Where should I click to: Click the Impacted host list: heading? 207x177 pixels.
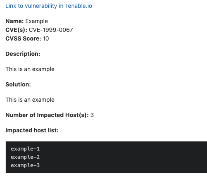tap(32, 130)
